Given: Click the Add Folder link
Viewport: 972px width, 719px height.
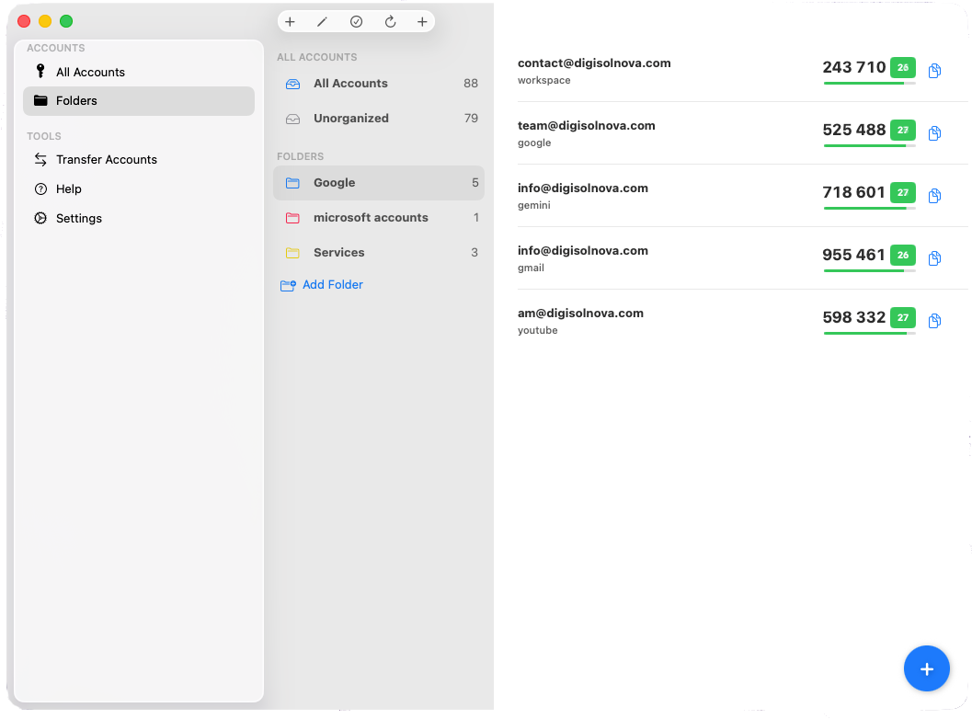Looking at the screenshot, I should tap(332, 285).
